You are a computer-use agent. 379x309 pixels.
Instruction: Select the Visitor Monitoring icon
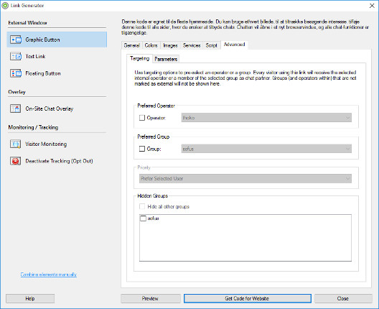pos(16,144)
